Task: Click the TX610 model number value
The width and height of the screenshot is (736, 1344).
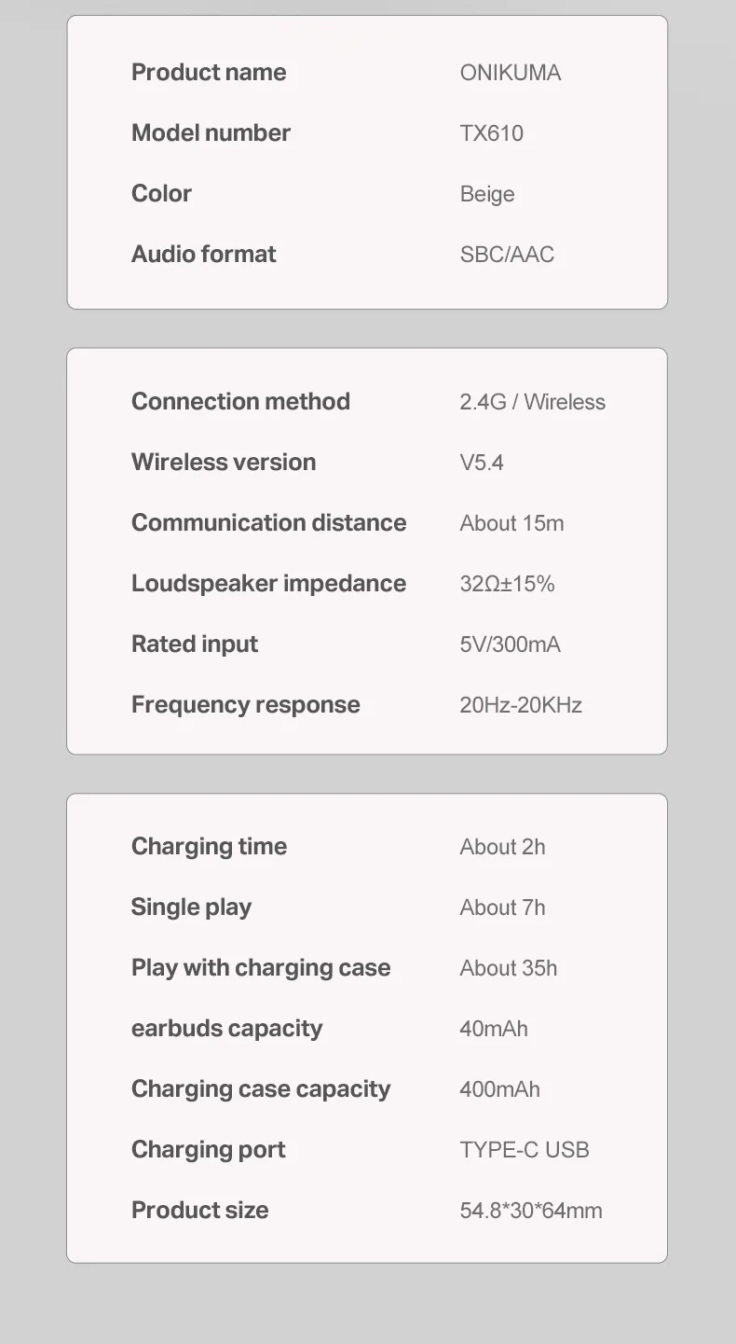Action: coord(492,133)
